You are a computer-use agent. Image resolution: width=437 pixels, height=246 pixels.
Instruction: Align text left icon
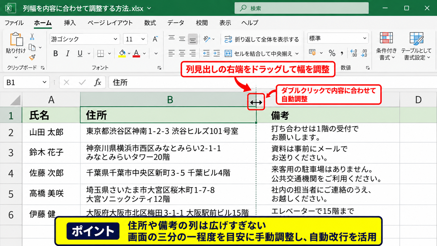click(x=171, y=54)
